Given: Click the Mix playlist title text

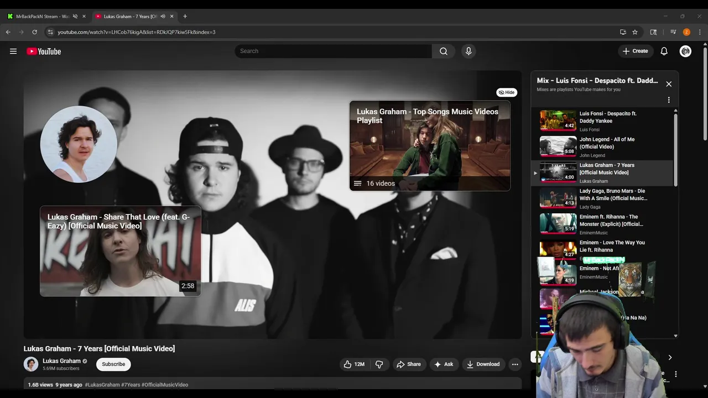Looking at the screenshot, I should pos(597,81).
